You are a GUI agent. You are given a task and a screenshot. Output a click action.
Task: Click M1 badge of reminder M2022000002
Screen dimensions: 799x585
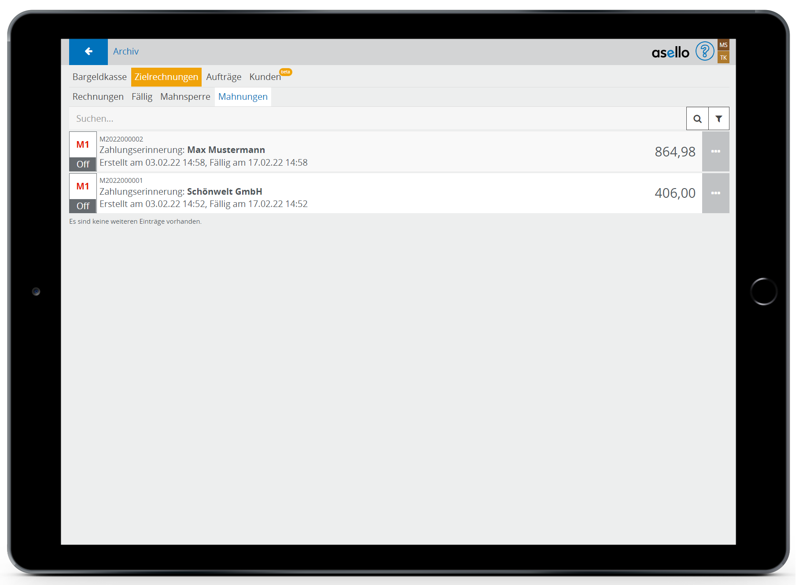pos(83,145)
